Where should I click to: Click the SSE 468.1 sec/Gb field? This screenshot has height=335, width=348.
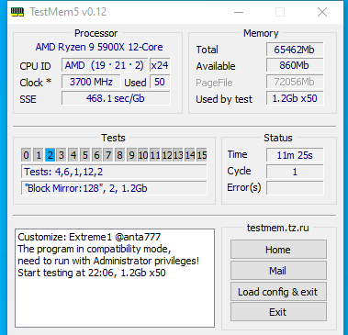pos(116,98)
